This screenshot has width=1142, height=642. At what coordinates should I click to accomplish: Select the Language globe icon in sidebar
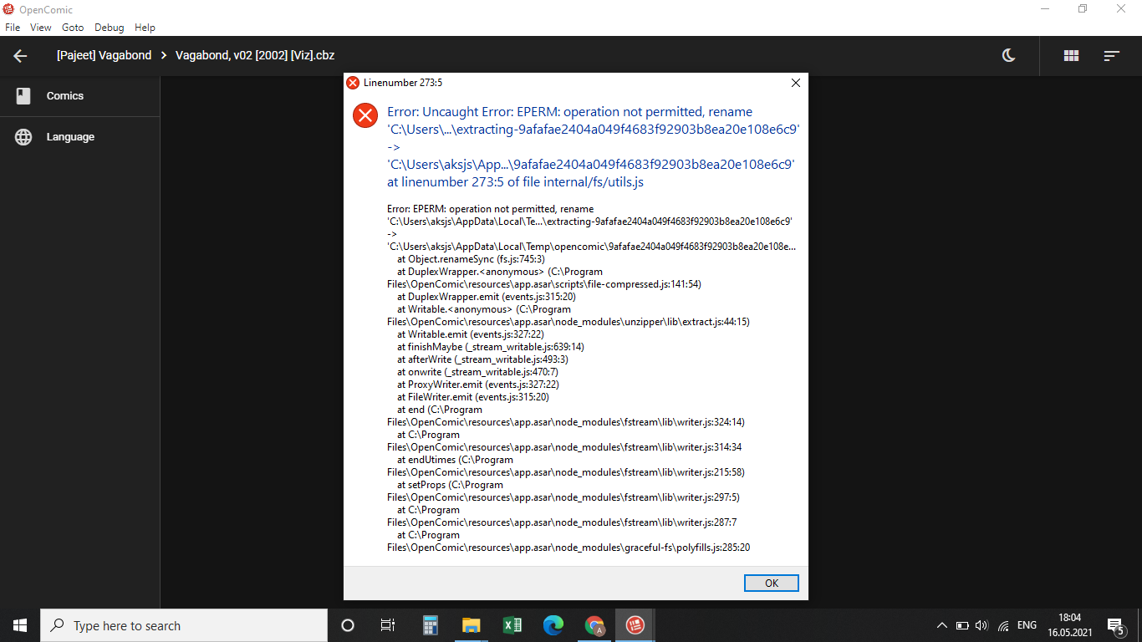pyautogui.click(x=23, y=137)
